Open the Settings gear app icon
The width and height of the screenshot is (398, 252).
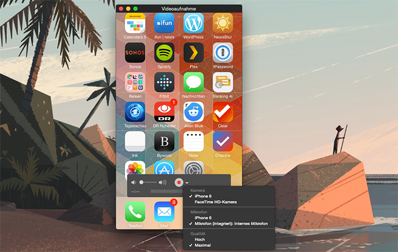tap(193, 168)
